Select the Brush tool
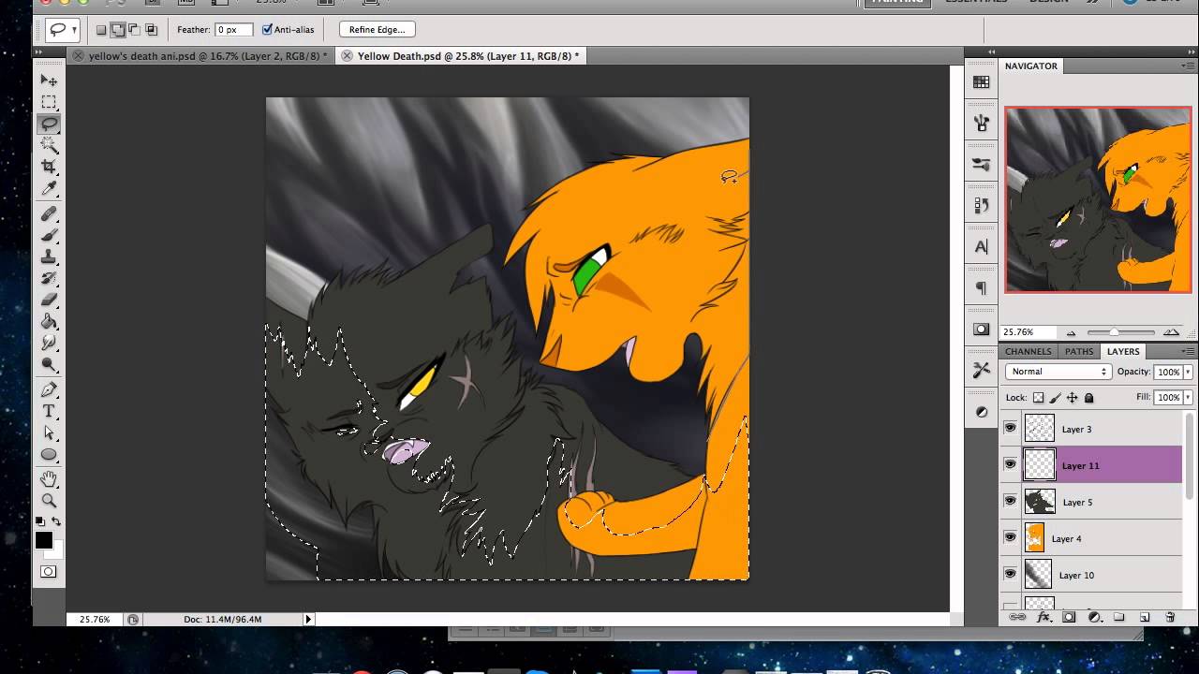 (x=49, y=235)
